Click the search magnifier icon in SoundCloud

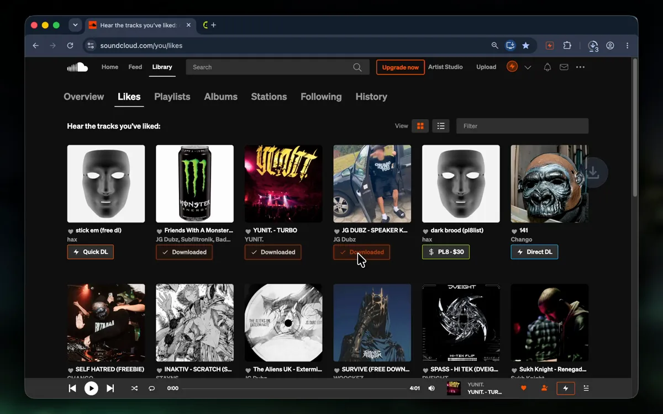357,67
